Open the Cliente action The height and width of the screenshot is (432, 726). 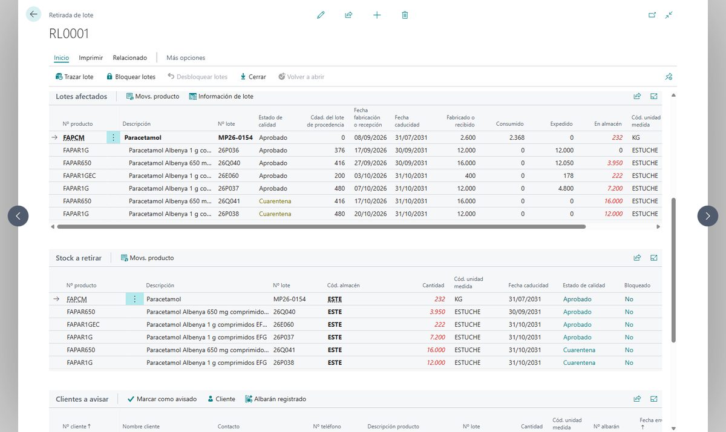click(221, 399)
